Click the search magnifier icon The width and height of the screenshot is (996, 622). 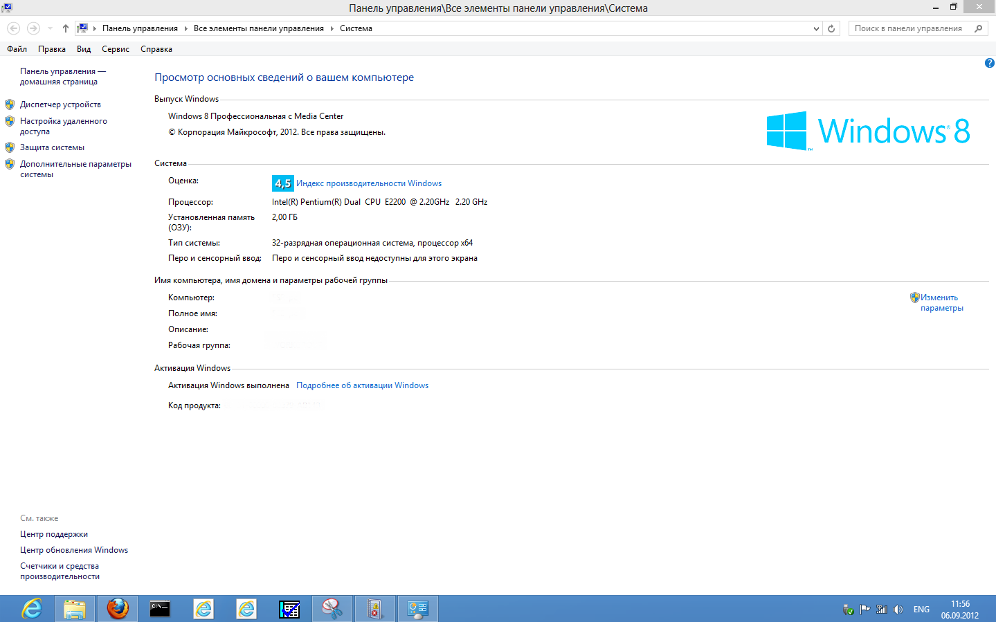(978, 28)
